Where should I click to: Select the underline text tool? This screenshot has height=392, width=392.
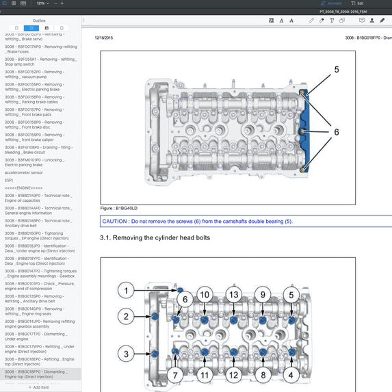pos(281,21)
